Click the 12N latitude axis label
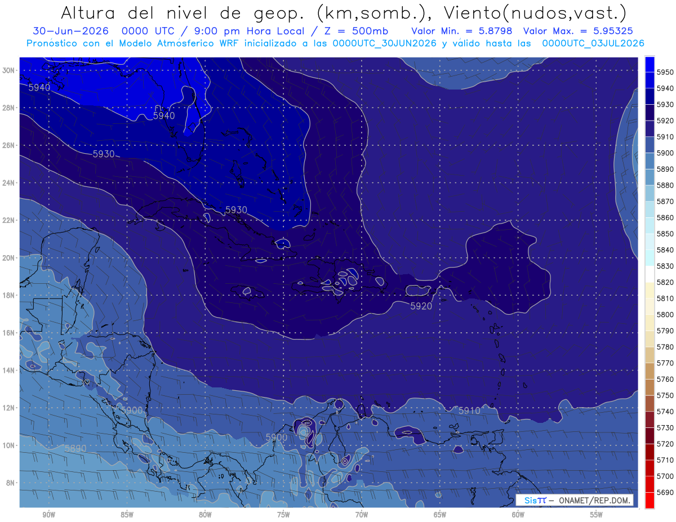The width and height of the screenshot is (676, 522). pyautogui.click(x=8, y=408)
